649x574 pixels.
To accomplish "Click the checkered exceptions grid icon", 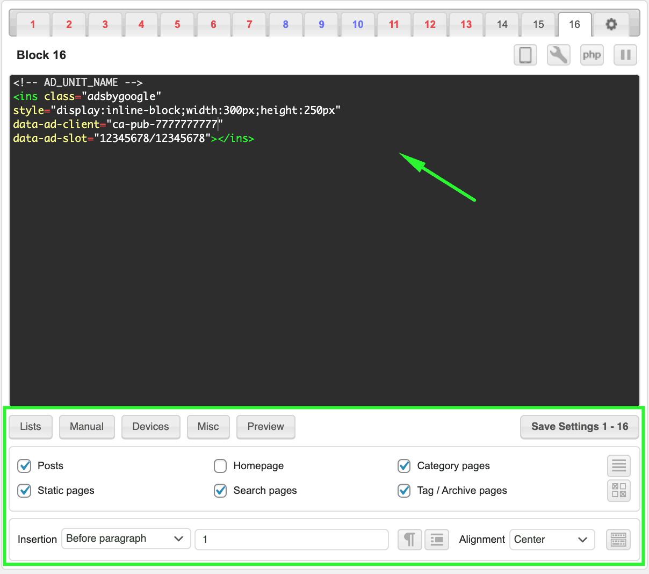I will coord(619,491).
